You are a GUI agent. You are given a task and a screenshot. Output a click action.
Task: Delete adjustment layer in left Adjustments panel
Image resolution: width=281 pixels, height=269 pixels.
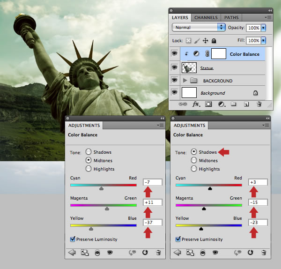tap(158, 253)
